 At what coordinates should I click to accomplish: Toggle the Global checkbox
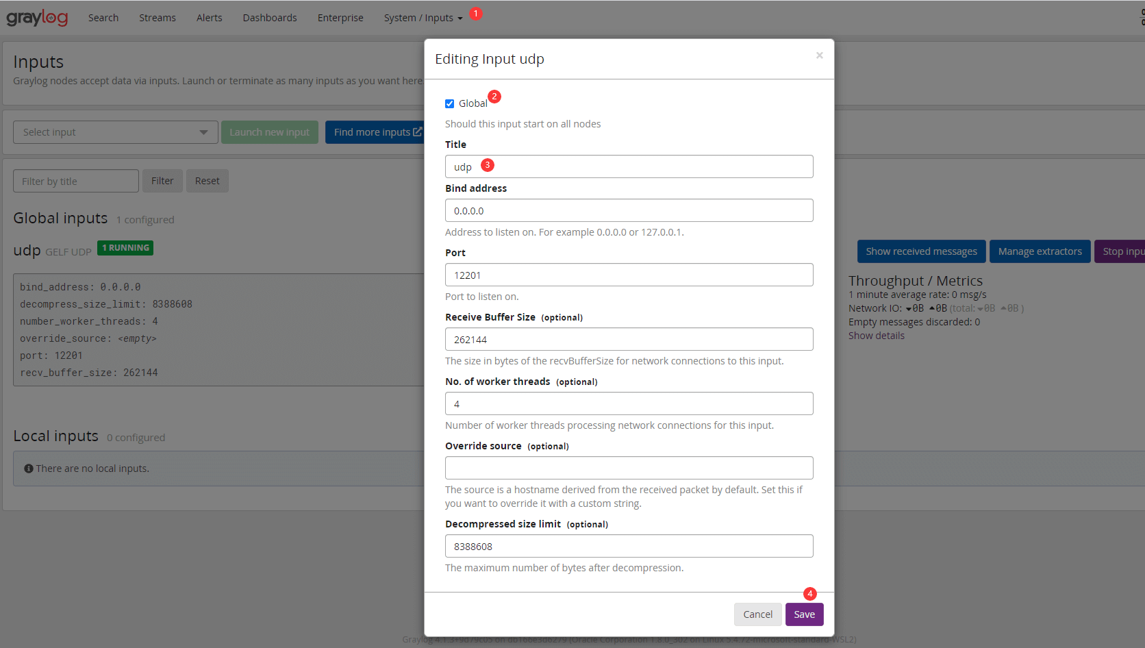pyautogui.click(x=449, y=104)
